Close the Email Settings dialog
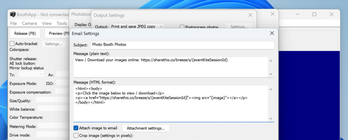The image size is (348, 140). point(272,33)
